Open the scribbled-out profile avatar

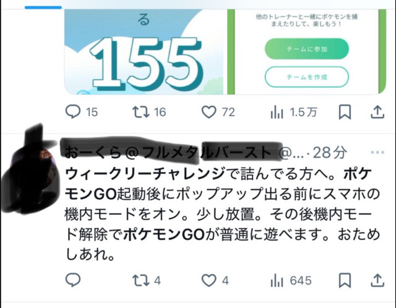click(x=30, y=174)
